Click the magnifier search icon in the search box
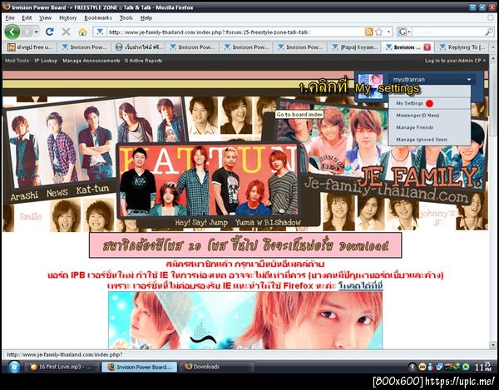 (489, 32)
